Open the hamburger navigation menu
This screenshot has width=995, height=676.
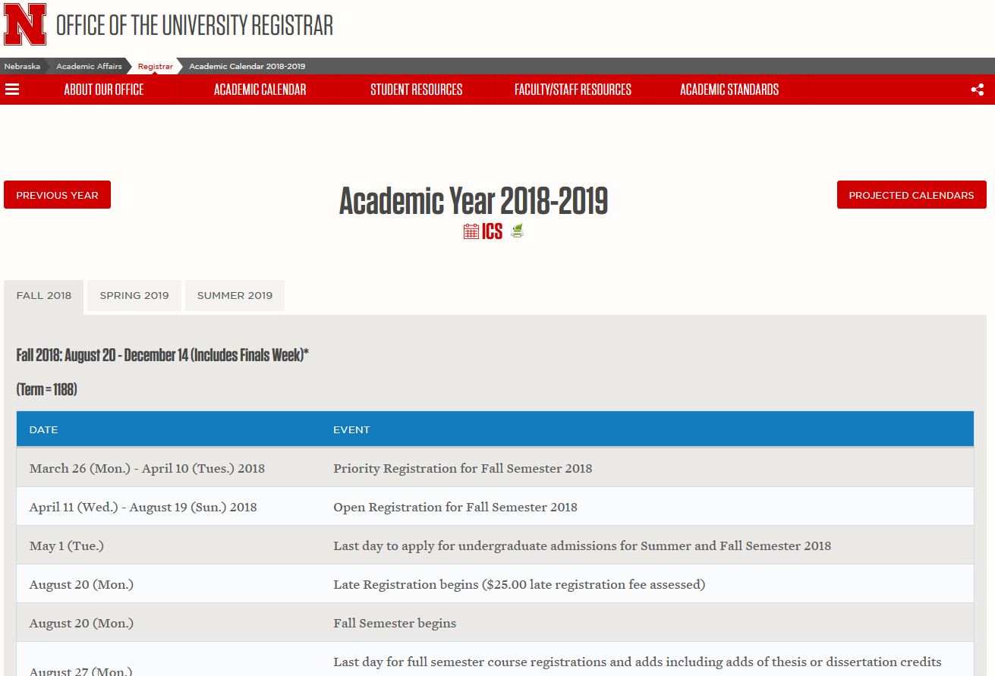coord(12,90)
